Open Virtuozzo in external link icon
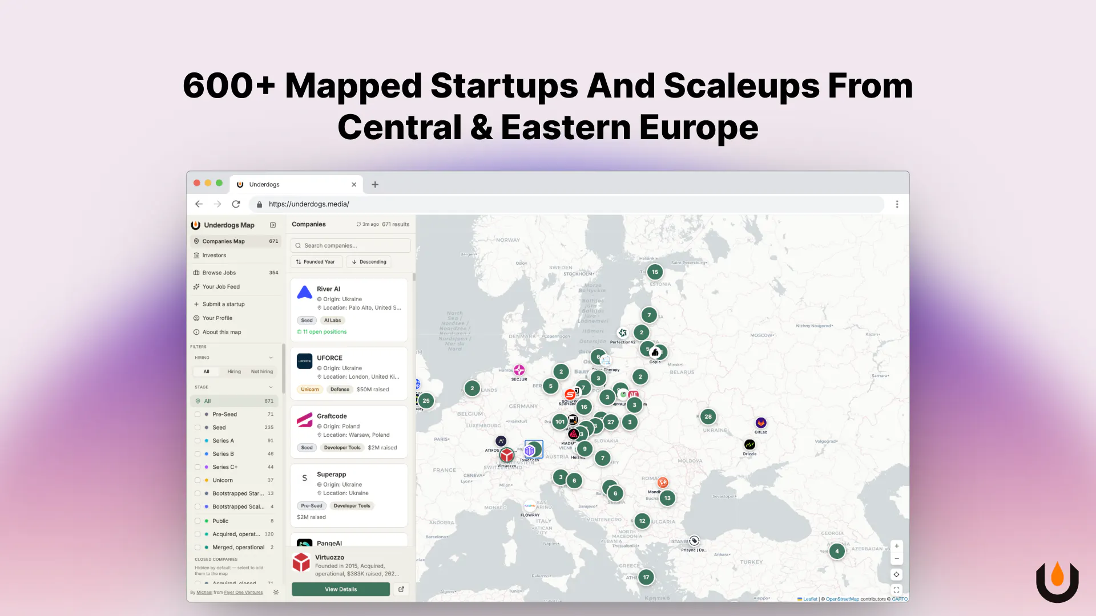1096x616 pixels. pyautogui.click(x=401, y=589)
